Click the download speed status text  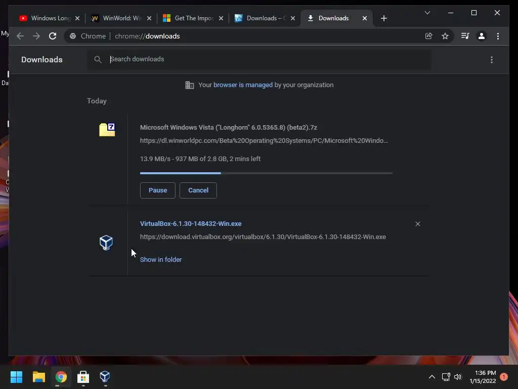pyautogui.click(x=200, y=159)
